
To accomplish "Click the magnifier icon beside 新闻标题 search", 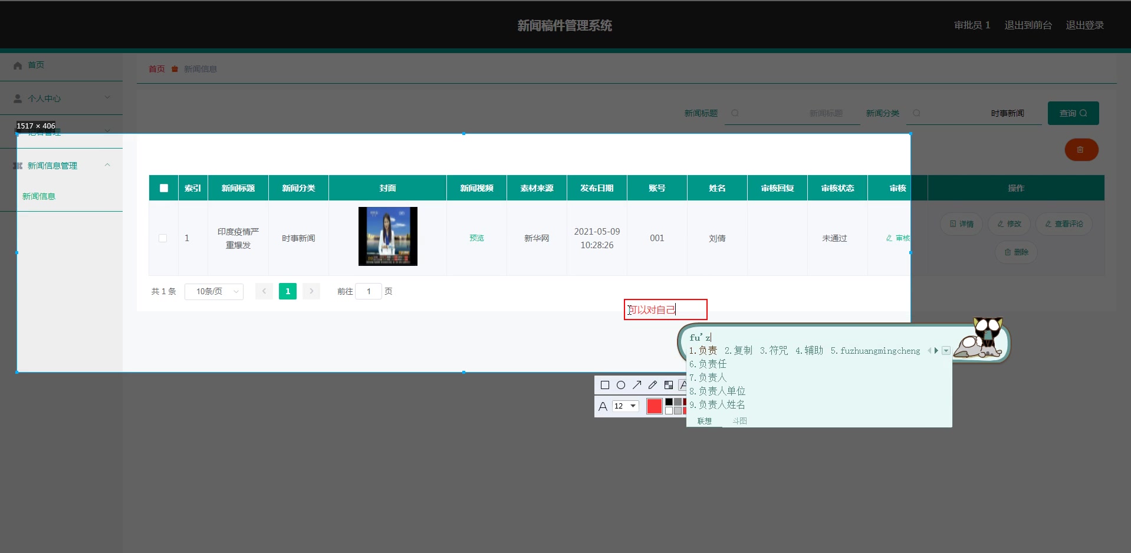I will 735,114.
